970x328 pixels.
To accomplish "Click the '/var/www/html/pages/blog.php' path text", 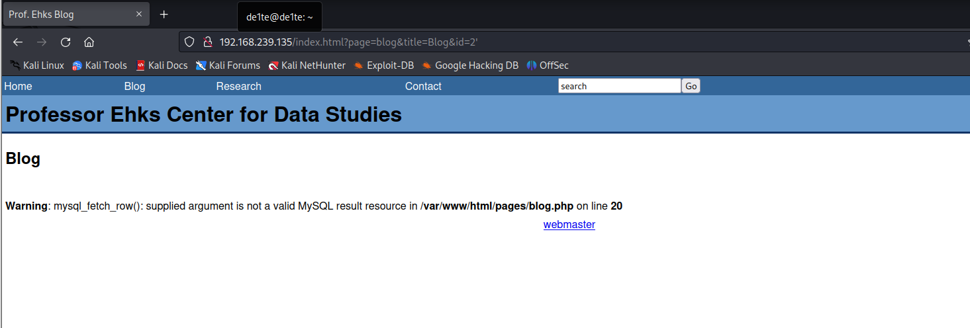I will [x=497, y=206].
